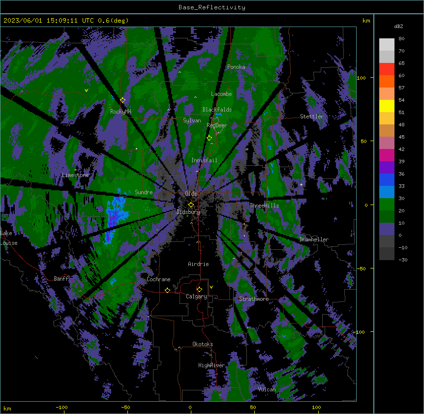Select the Sylvan label
This screenshot has width=424, height=414.
coord(192,120)
